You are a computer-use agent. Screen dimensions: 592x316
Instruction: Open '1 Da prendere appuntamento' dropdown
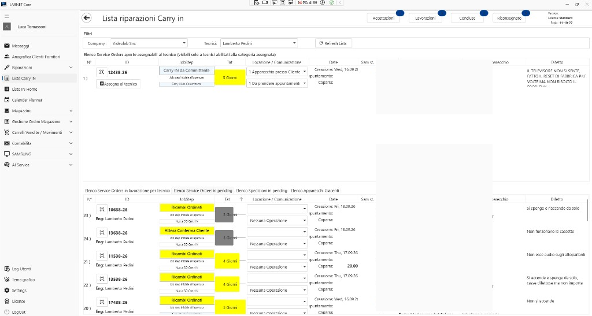tap(277, 83)
